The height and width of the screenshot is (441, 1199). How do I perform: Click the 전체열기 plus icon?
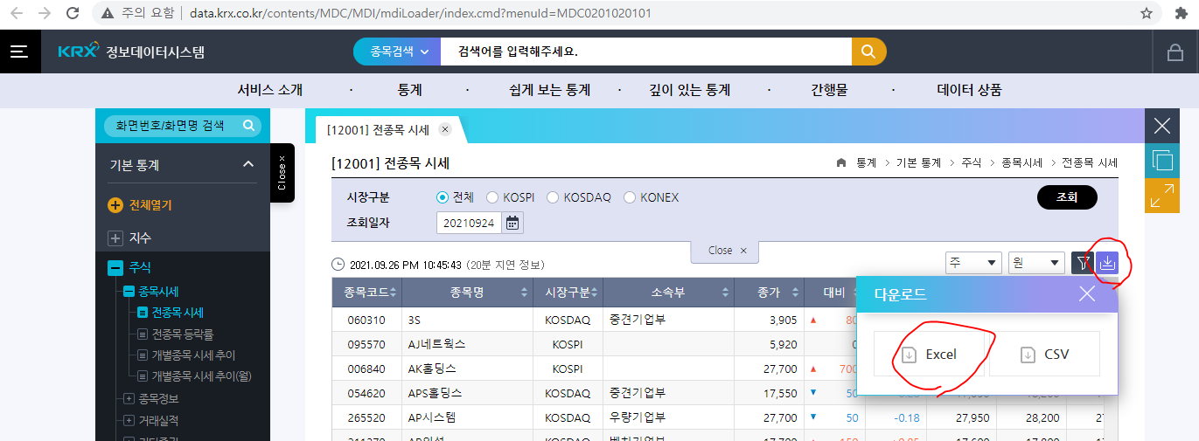[115, 205]
